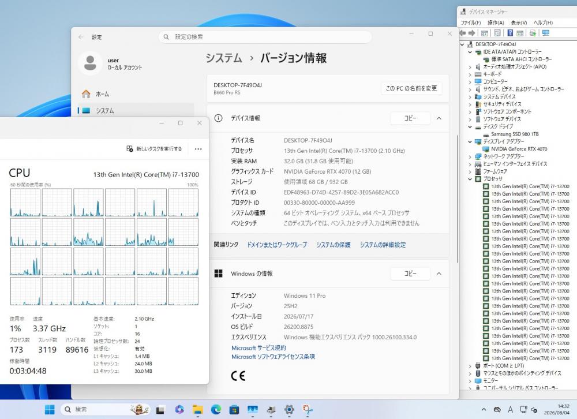Screen dimensions: 577x419
Task: Click システム breadcrumb in Settings header
Action: (x=224, y=58)
